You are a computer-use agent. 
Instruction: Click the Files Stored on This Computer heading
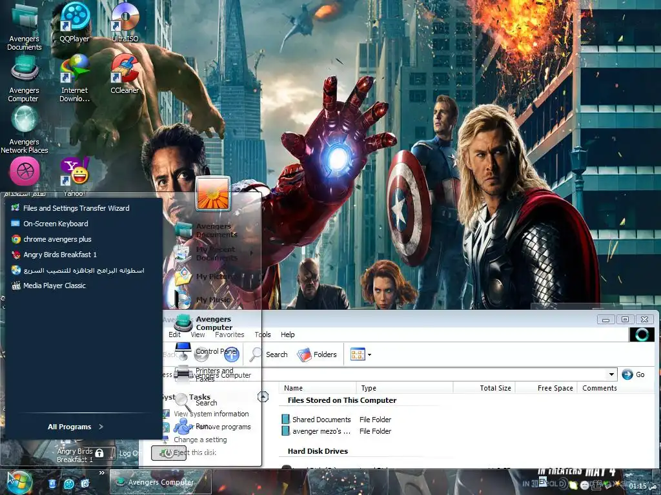tap(342, 400)
